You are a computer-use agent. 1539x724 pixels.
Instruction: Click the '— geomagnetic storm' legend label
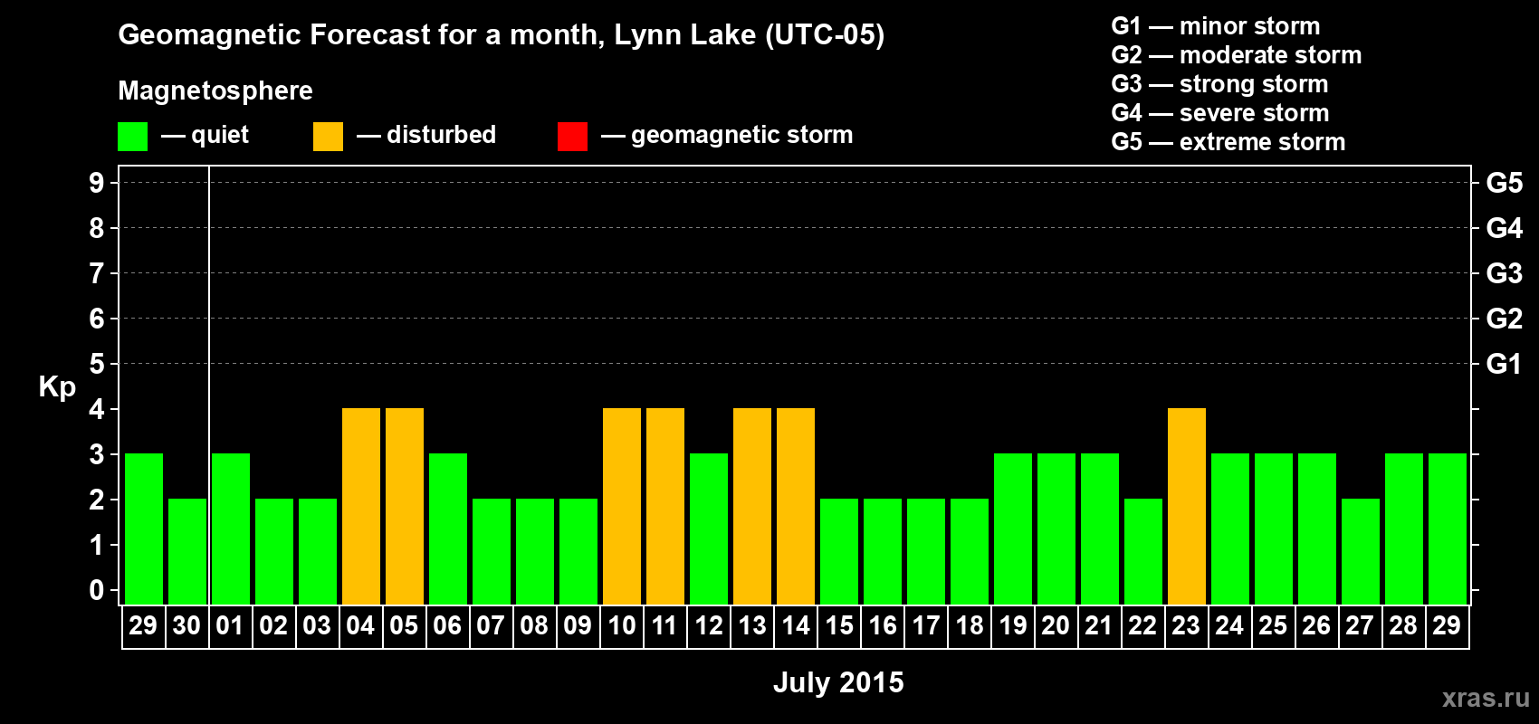pos(727,135)
